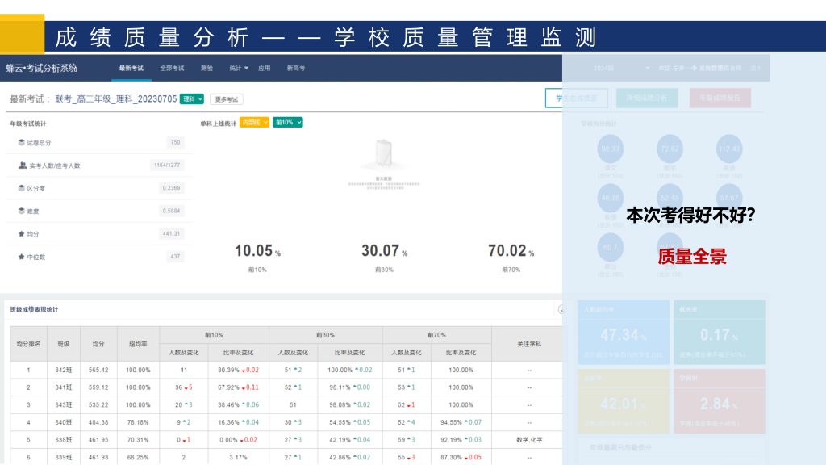Click the 区分度 layers icon
826x465 pixels.
[x=22, y=188]
